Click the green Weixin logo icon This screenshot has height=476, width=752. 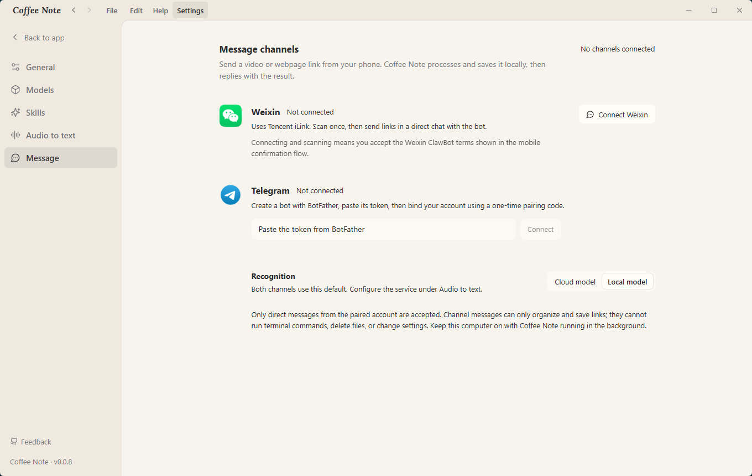click(x=231, y=116)
